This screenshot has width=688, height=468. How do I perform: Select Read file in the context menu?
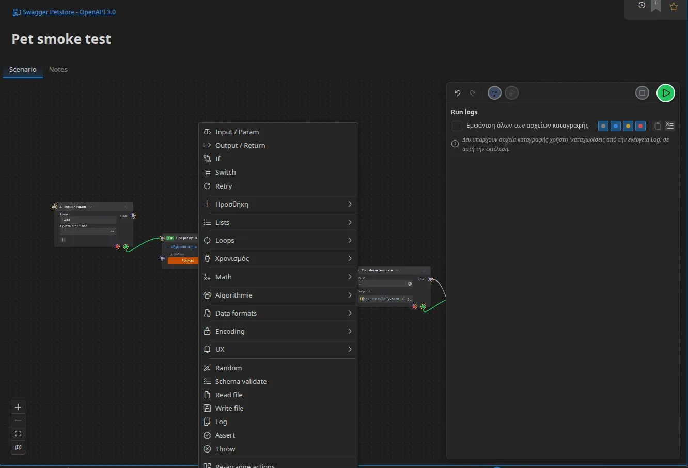[x=278, y=395]
